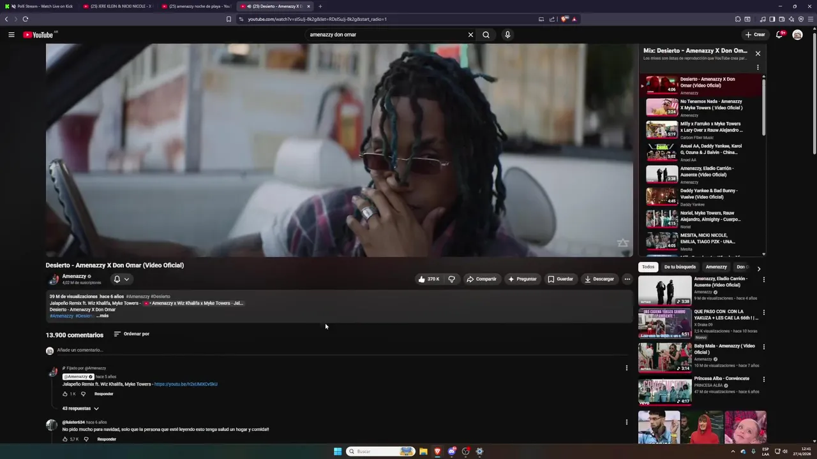Clear the search box with X
Image resolution: width=817 pixels, height=459 pixels.
(470, 34)
